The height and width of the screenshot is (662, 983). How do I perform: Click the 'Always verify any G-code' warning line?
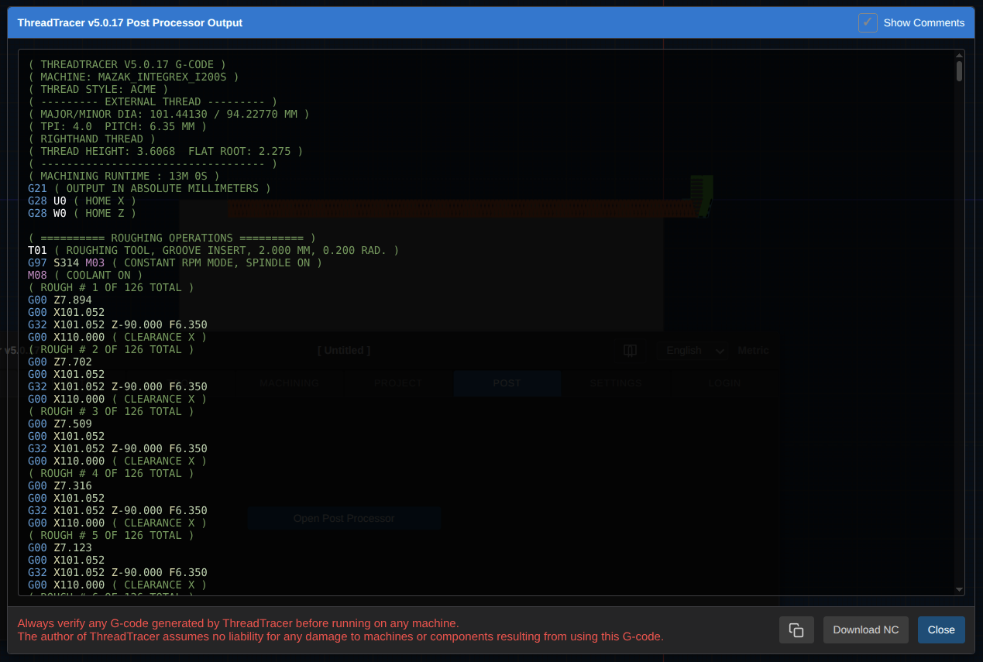tap(239, 623)
